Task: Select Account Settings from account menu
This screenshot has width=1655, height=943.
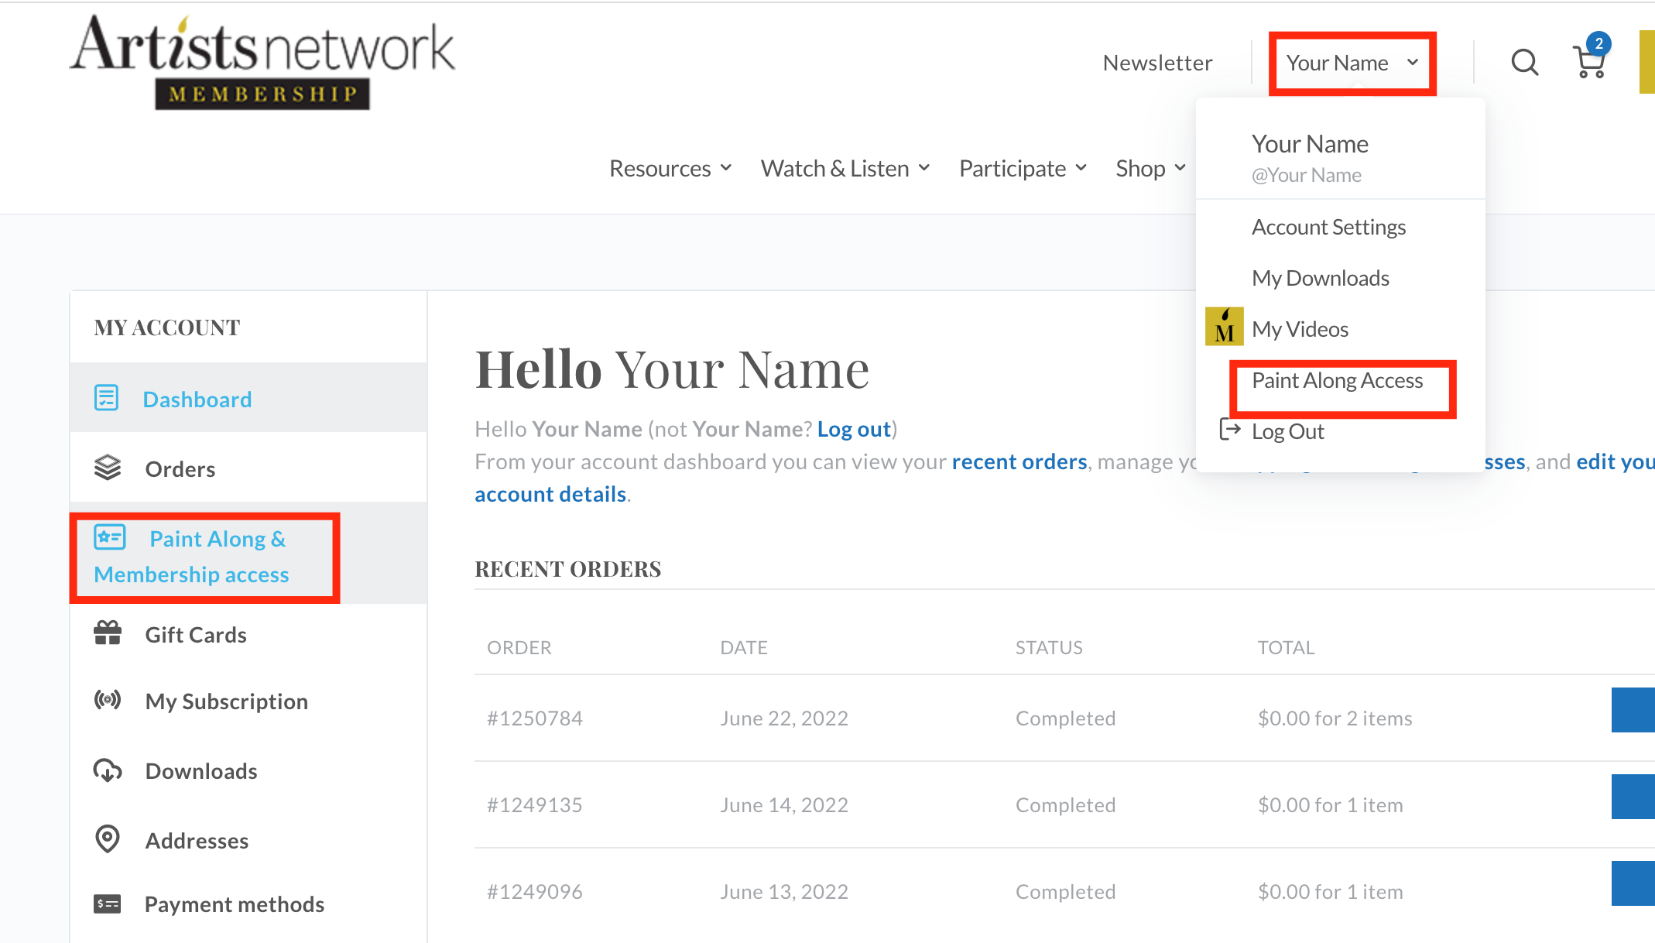Action: (x=1328, y=227)
